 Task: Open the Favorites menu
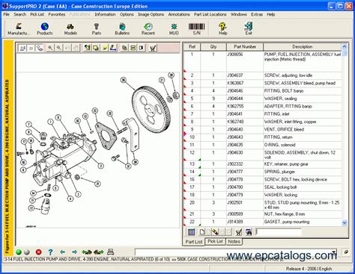pyautogui.click(x=57, y=14)
